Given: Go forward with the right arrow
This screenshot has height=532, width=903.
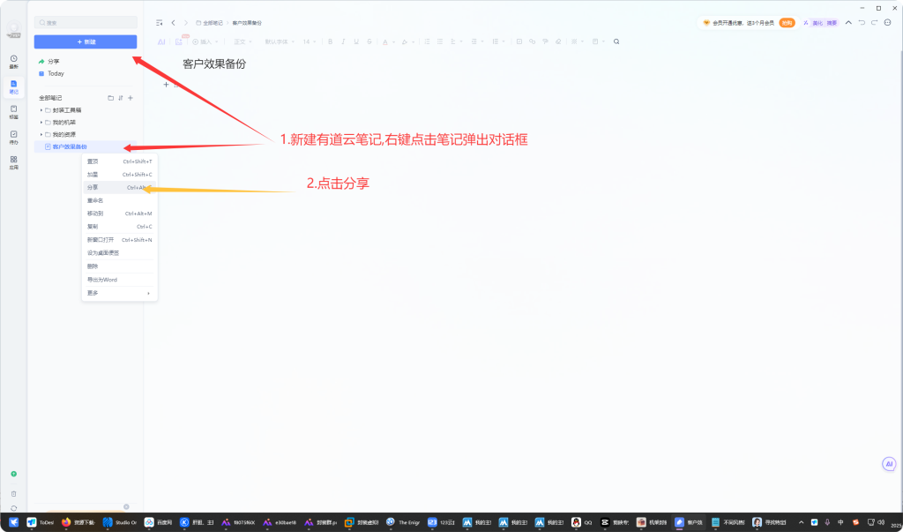Looking at the screenshot, I should point(186,23).
